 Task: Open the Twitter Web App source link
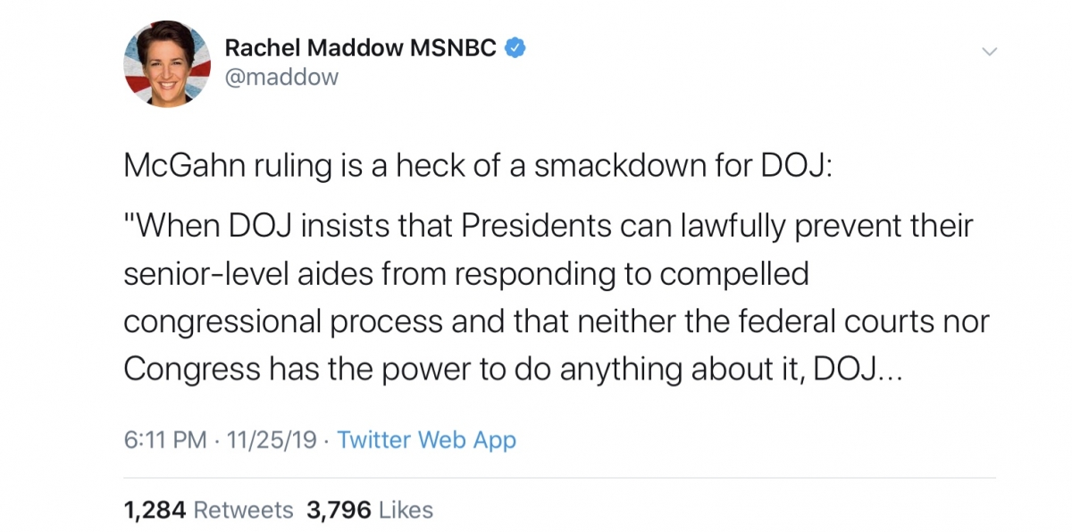pos(426,440)
